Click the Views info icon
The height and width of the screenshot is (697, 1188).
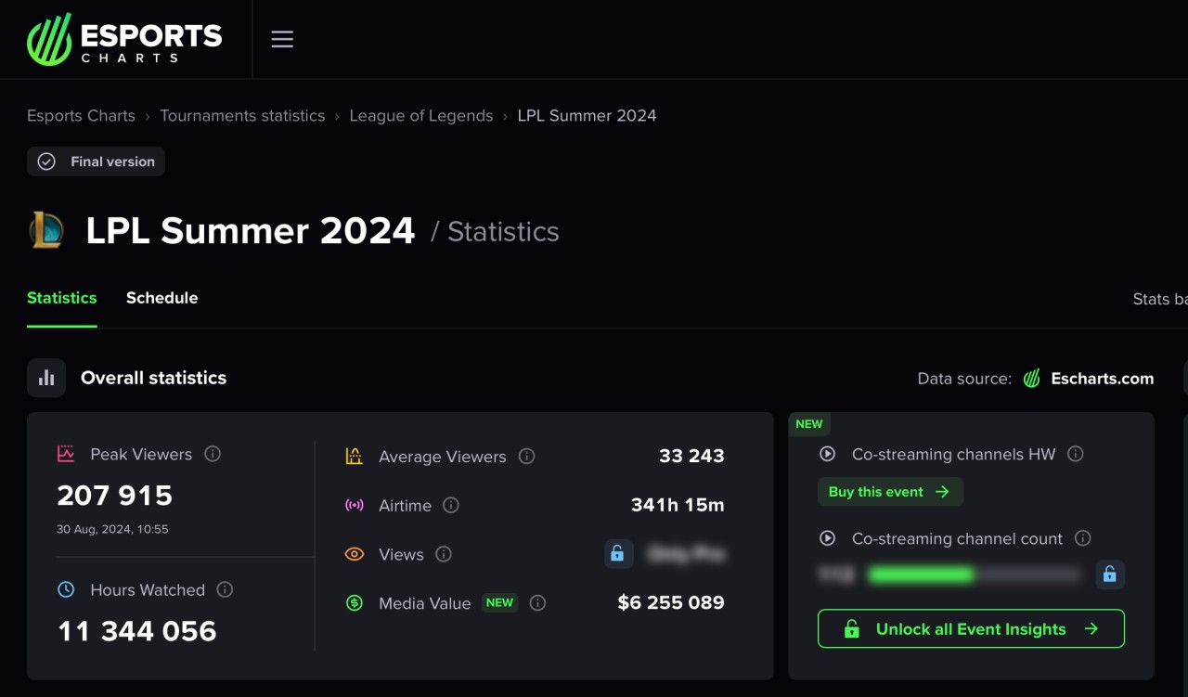point(444,554)
